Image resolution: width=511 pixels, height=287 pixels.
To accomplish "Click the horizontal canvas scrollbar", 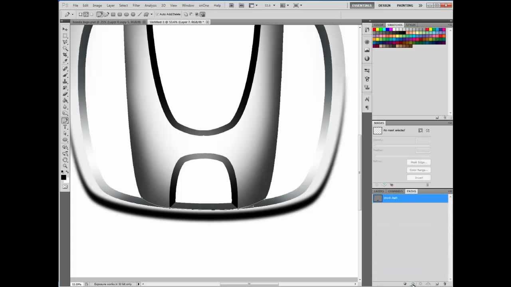I will click(x=249, y=284).
